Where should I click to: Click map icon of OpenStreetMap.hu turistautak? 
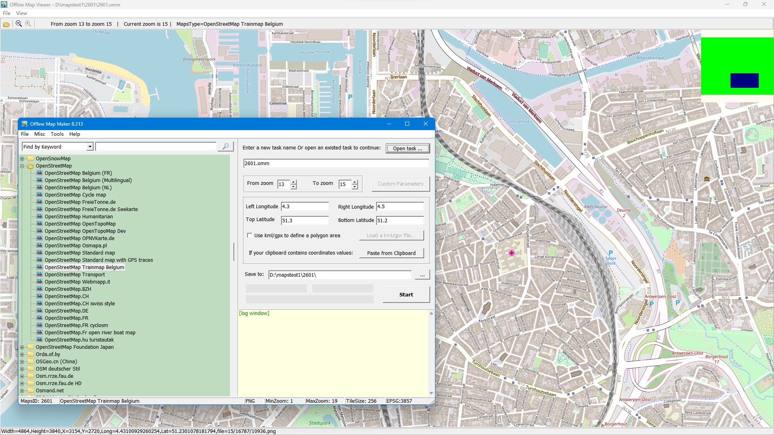pos(40,340)
